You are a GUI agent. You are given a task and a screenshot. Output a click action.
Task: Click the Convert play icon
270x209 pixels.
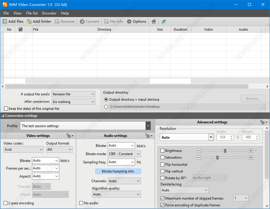(82, 21)
